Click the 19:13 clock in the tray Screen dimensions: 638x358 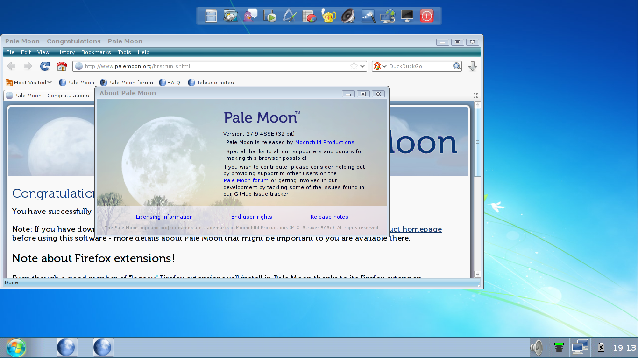pyautogui.click(x=624, y=348)
